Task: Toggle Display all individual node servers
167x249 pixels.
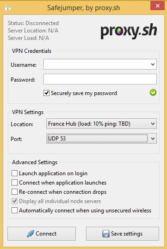Action: pyautogui.click(x=14, y=201)
